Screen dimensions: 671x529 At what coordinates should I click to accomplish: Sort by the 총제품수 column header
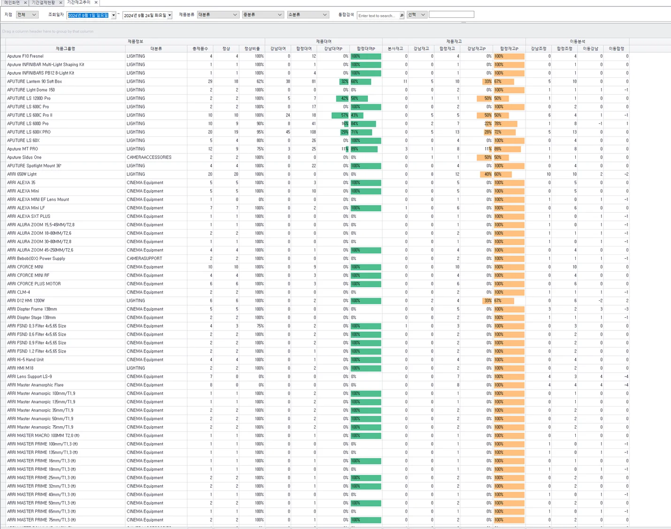pyautogui.click(x=200, y=48)
